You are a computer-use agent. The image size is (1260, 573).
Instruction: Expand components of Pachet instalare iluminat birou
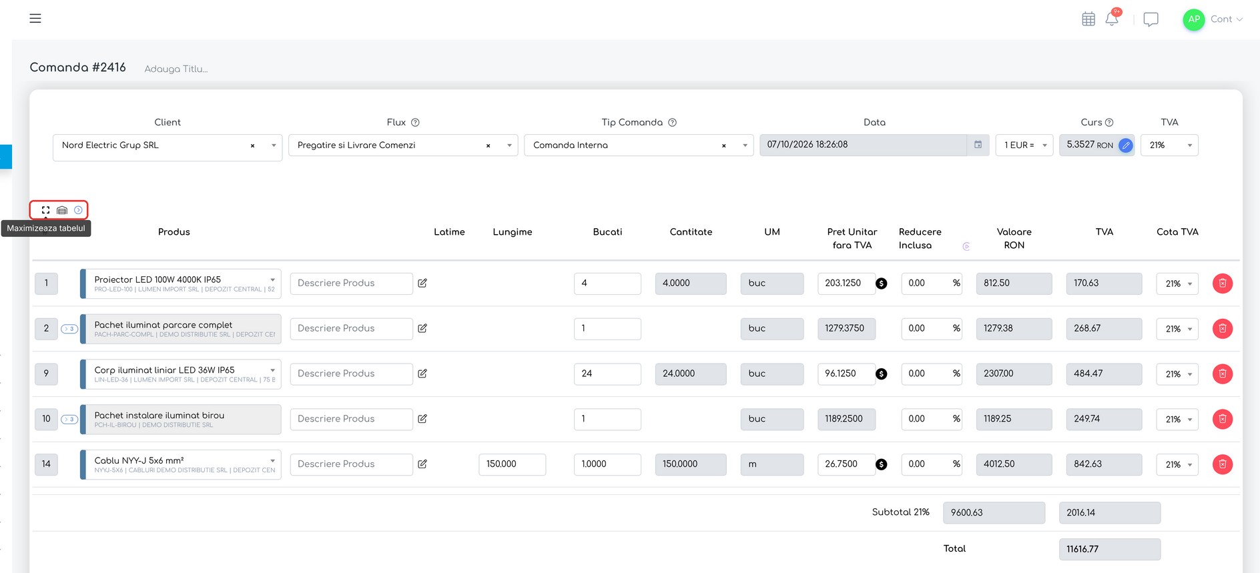(x=69, y=420)
